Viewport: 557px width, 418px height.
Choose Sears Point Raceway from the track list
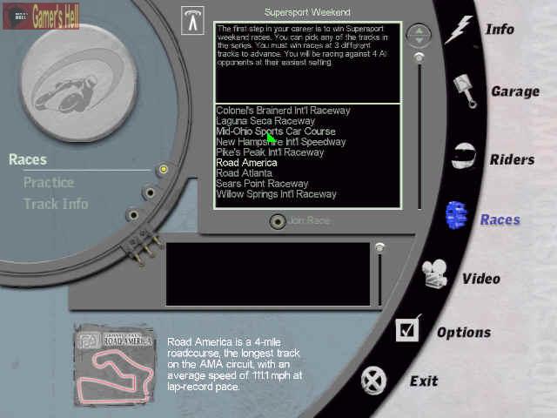(262, 184)
